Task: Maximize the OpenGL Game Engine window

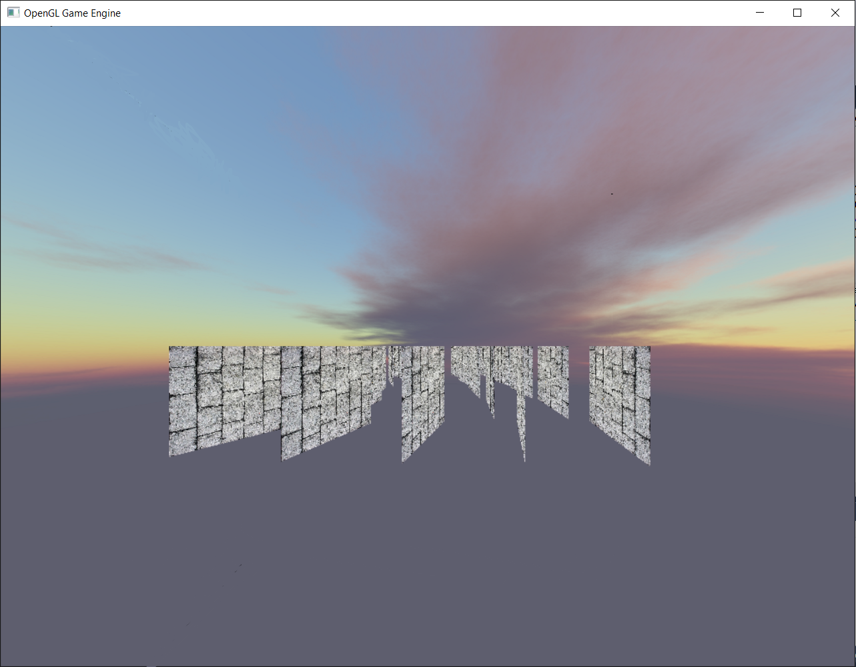Action: 797,12
